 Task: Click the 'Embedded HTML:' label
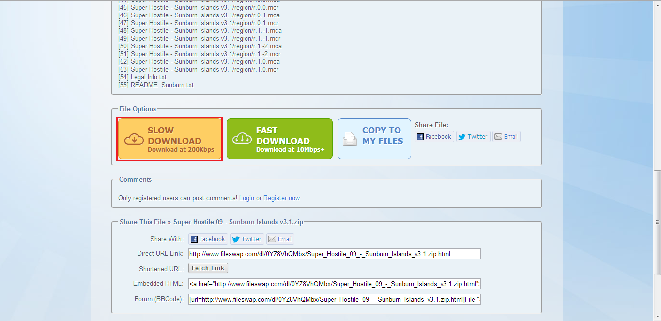coord(158,284)
